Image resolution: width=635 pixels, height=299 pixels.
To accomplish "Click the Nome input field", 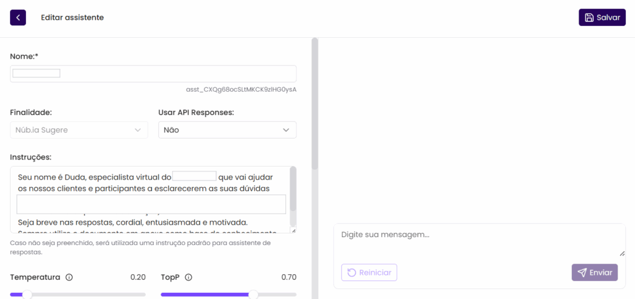I will tap(153, 74).
